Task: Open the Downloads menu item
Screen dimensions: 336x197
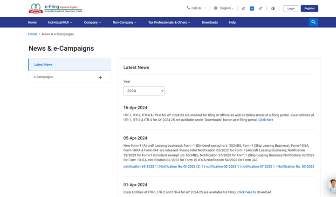Action: (x=210, y=22)
